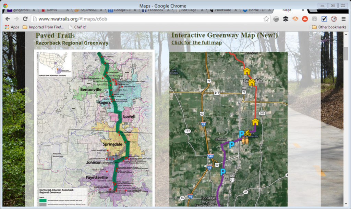This screenshot has height=209, width=351.
Task: Reload the page with the refresh icon
Action: tap(25, 19)
